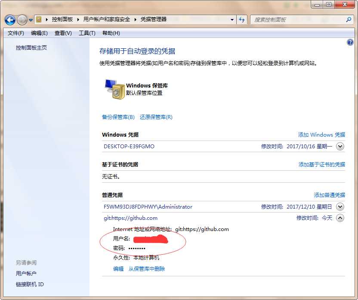
Task: Select 凭据管理器 in the breadcrumb
Action: [x=153, y=19]
